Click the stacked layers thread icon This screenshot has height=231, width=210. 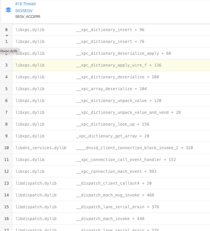point(8,10)
